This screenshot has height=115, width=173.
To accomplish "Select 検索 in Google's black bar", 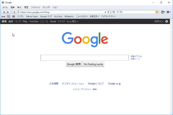I will click(4, 22).
